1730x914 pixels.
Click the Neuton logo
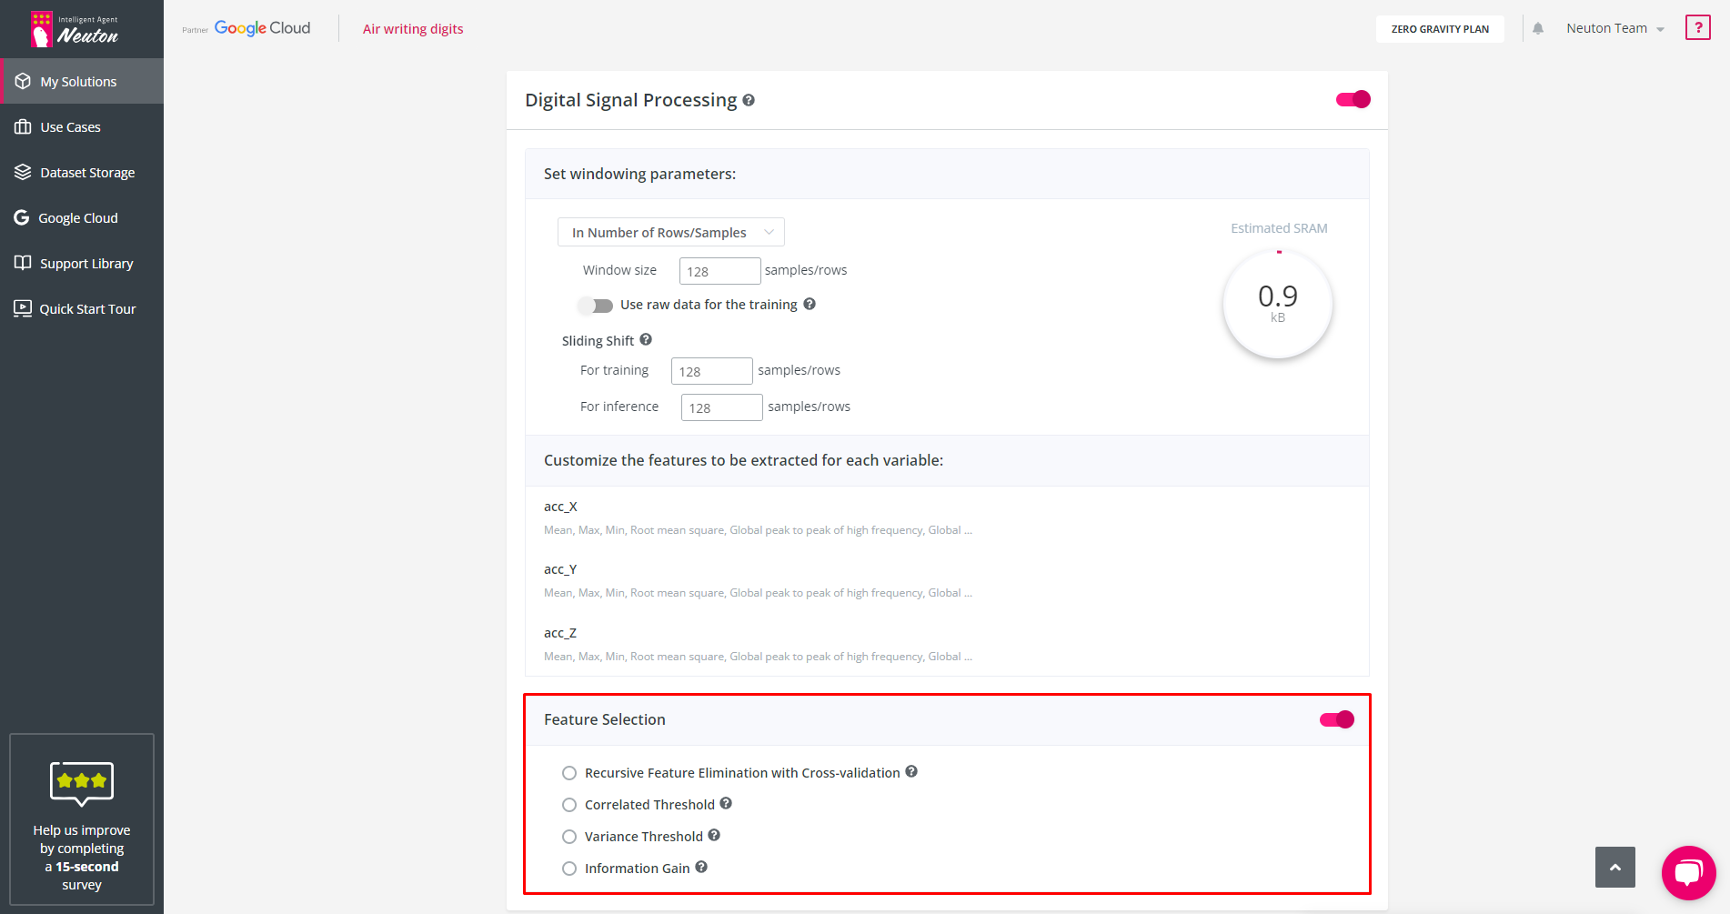(75, 29)
